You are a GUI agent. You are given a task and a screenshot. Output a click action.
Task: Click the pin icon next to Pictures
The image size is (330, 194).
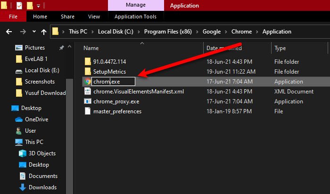[x=61, y=48]
